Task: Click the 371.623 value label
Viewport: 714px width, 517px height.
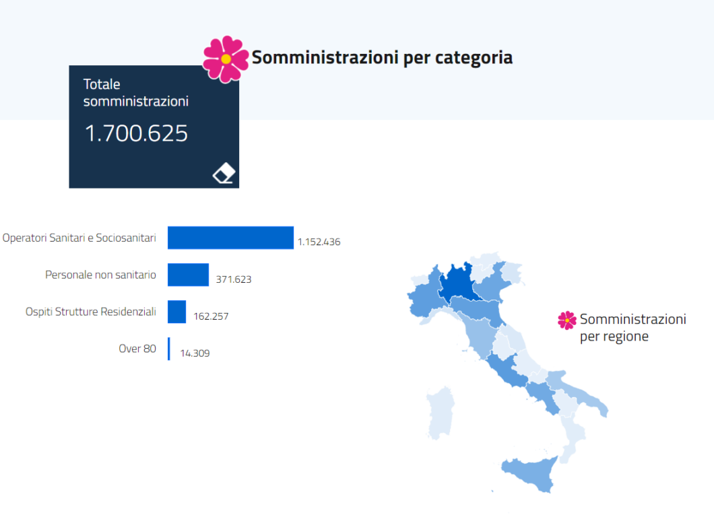Action: click(234, 279)
